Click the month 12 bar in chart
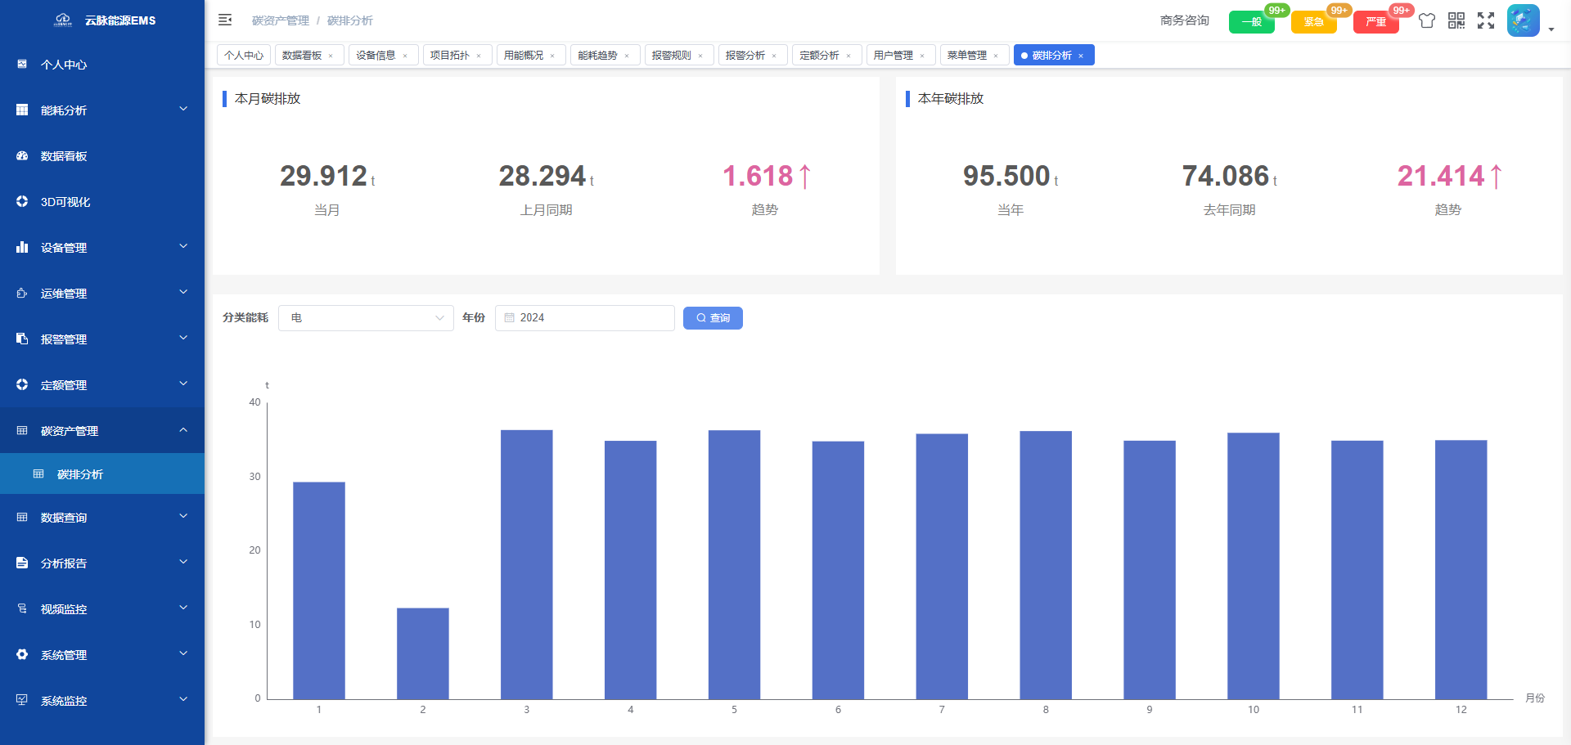This screenshot has width=1571, height=745. click(1461, 570)
